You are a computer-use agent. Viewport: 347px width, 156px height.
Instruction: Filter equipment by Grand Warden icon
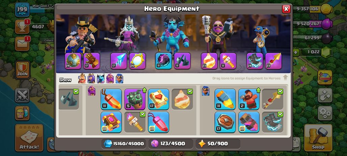pos(110,79)
